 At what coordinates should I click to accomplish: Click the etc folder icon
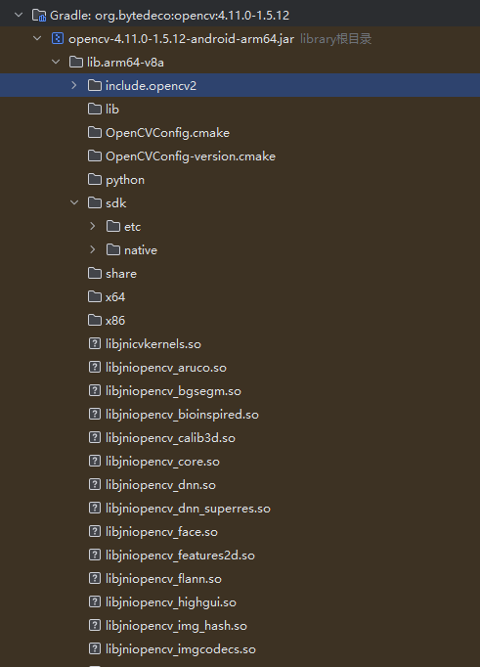pyautogui.click(x=113, y=226)
